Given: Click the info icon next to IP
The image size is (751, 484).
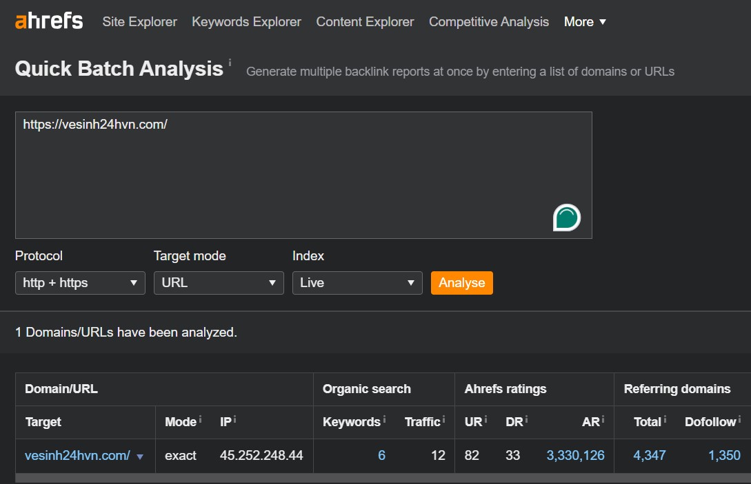Looking at the screenshot, I should 234,419.
